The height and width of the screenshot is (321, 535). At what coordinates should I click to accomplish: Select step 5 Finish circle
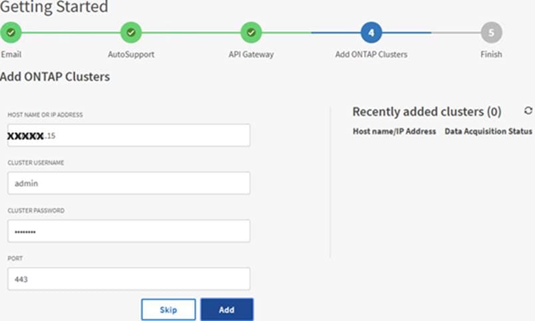pos(491,33)
